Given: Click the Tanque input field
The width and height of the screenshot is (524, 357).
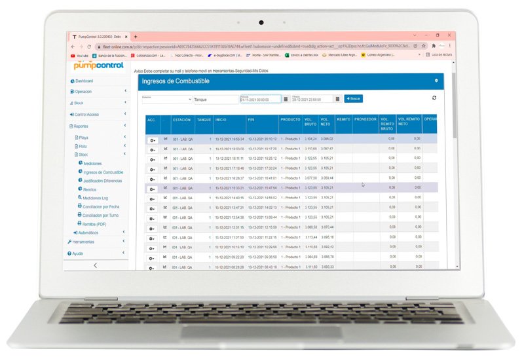Looking at the screenshot, I should 215,100.
